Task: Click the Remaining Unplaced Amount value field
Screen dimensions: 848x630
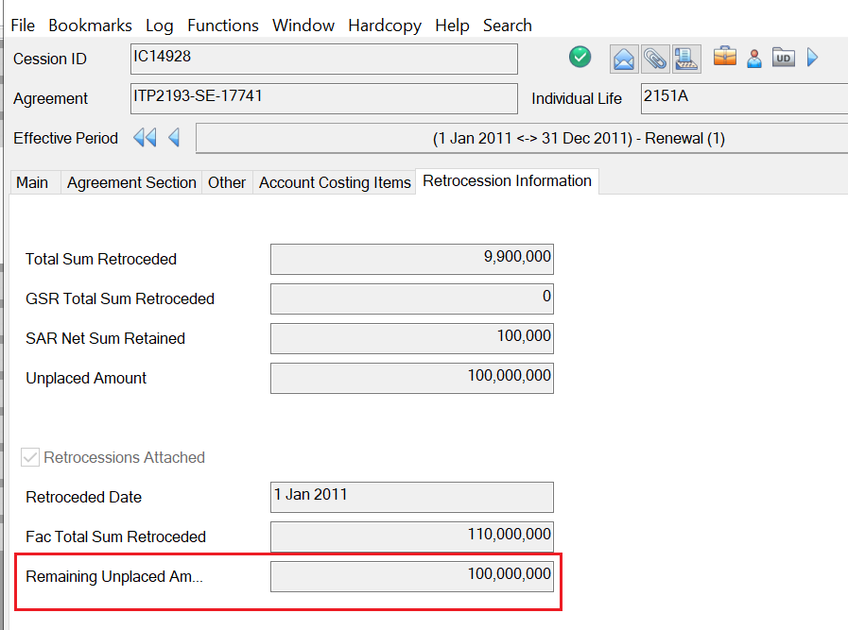Action: point(411,576)
